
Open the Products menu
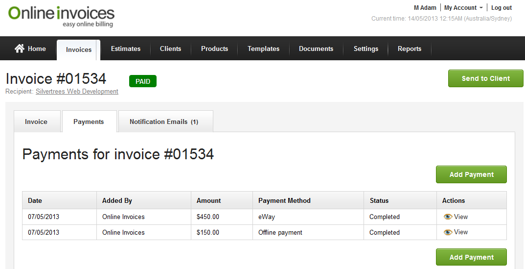[x=214, y=49]
